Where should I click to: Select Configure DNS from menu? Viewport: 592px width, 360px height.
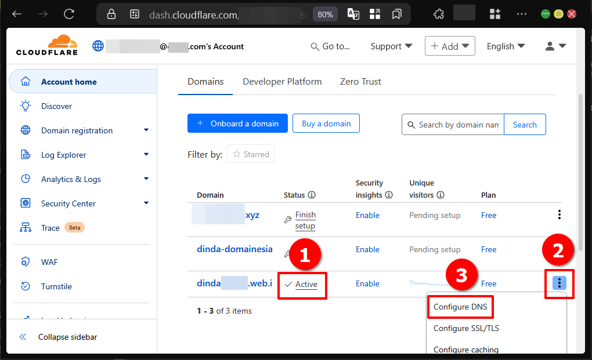(460, 307)
